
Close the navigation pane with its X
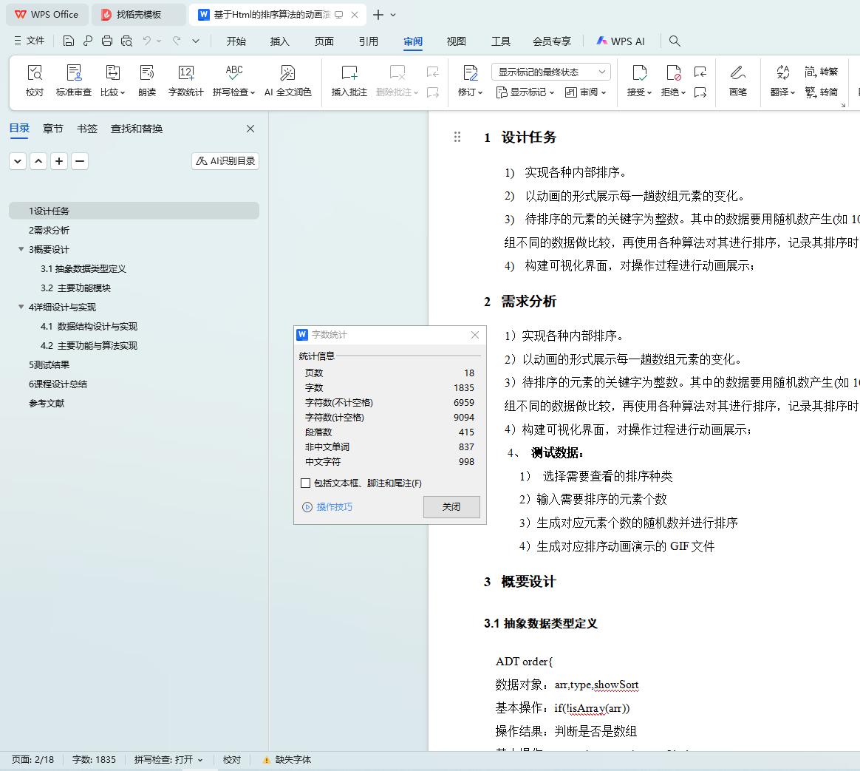point(250,129)
